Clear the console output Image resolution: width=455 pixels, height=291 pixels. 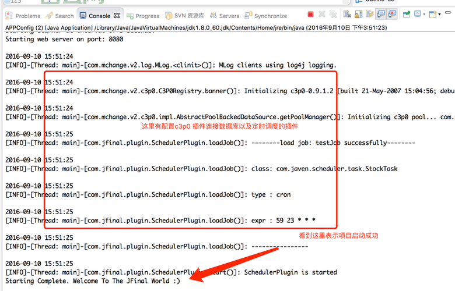347,14
